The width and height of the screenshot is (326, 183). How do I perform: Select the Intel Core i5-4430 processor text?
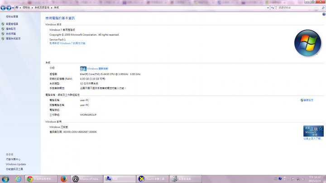(x=110, y=74)
